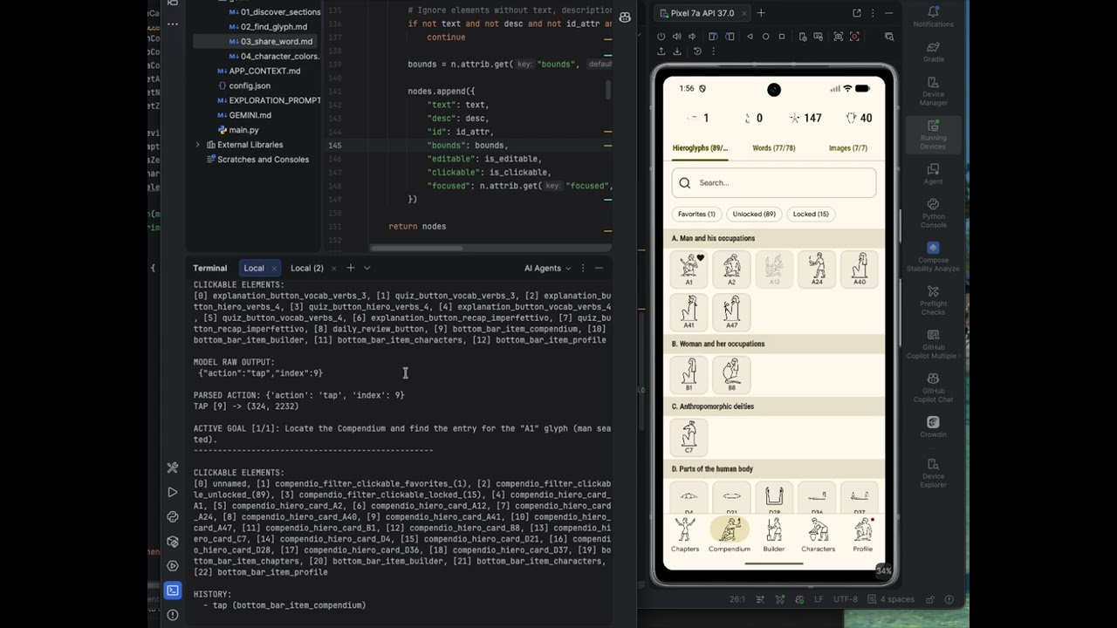Toggle the Unlocked (89) filter chip
The width and height of the screenshot is (1117, 628).
pos(754,214)
